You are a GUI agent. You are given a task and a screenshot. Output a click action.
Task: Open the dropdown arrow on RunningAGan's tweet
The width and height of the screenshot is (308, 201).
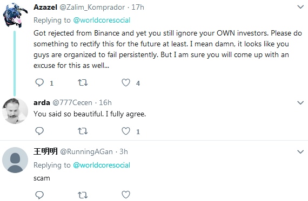pos(300,151)
